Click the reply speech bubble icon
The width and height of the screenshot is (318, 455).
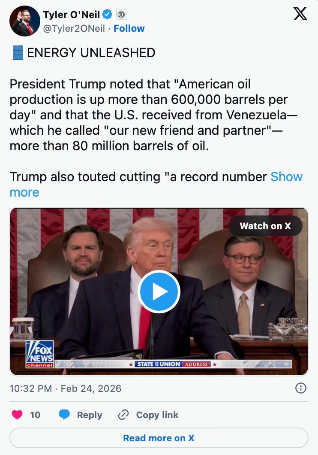pos(64,415)
